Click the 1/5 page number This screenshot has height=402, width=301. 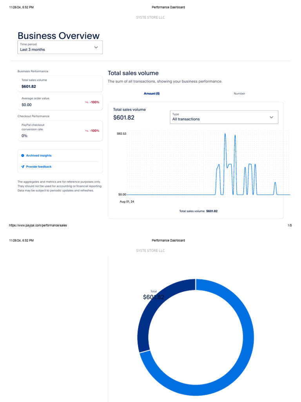pyautogui.click(x=290, y=225)
